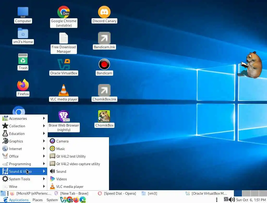The width and height of the screenshot is (267, 203).
Task: Launch VirtualBox from the bottom panel
Action: click(x=63, y=200)
